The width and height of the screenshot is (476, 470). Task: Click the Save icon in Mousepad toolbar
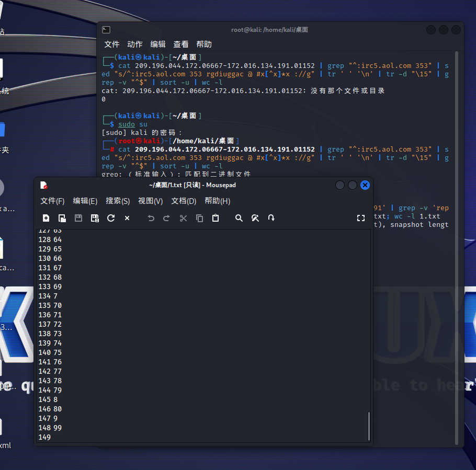78,218
